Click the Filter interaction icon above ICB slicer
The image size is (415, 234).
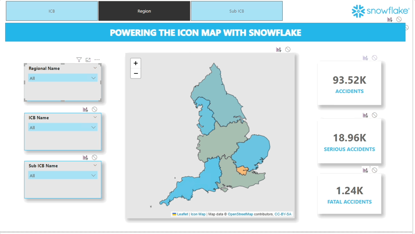(x=85, y=109)
